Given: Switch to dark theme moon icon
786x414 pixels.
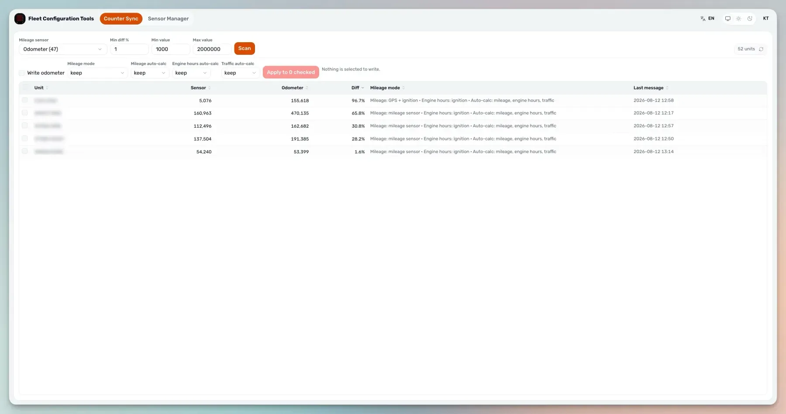Looking at the screenshot, I should (x=750, y=19).
